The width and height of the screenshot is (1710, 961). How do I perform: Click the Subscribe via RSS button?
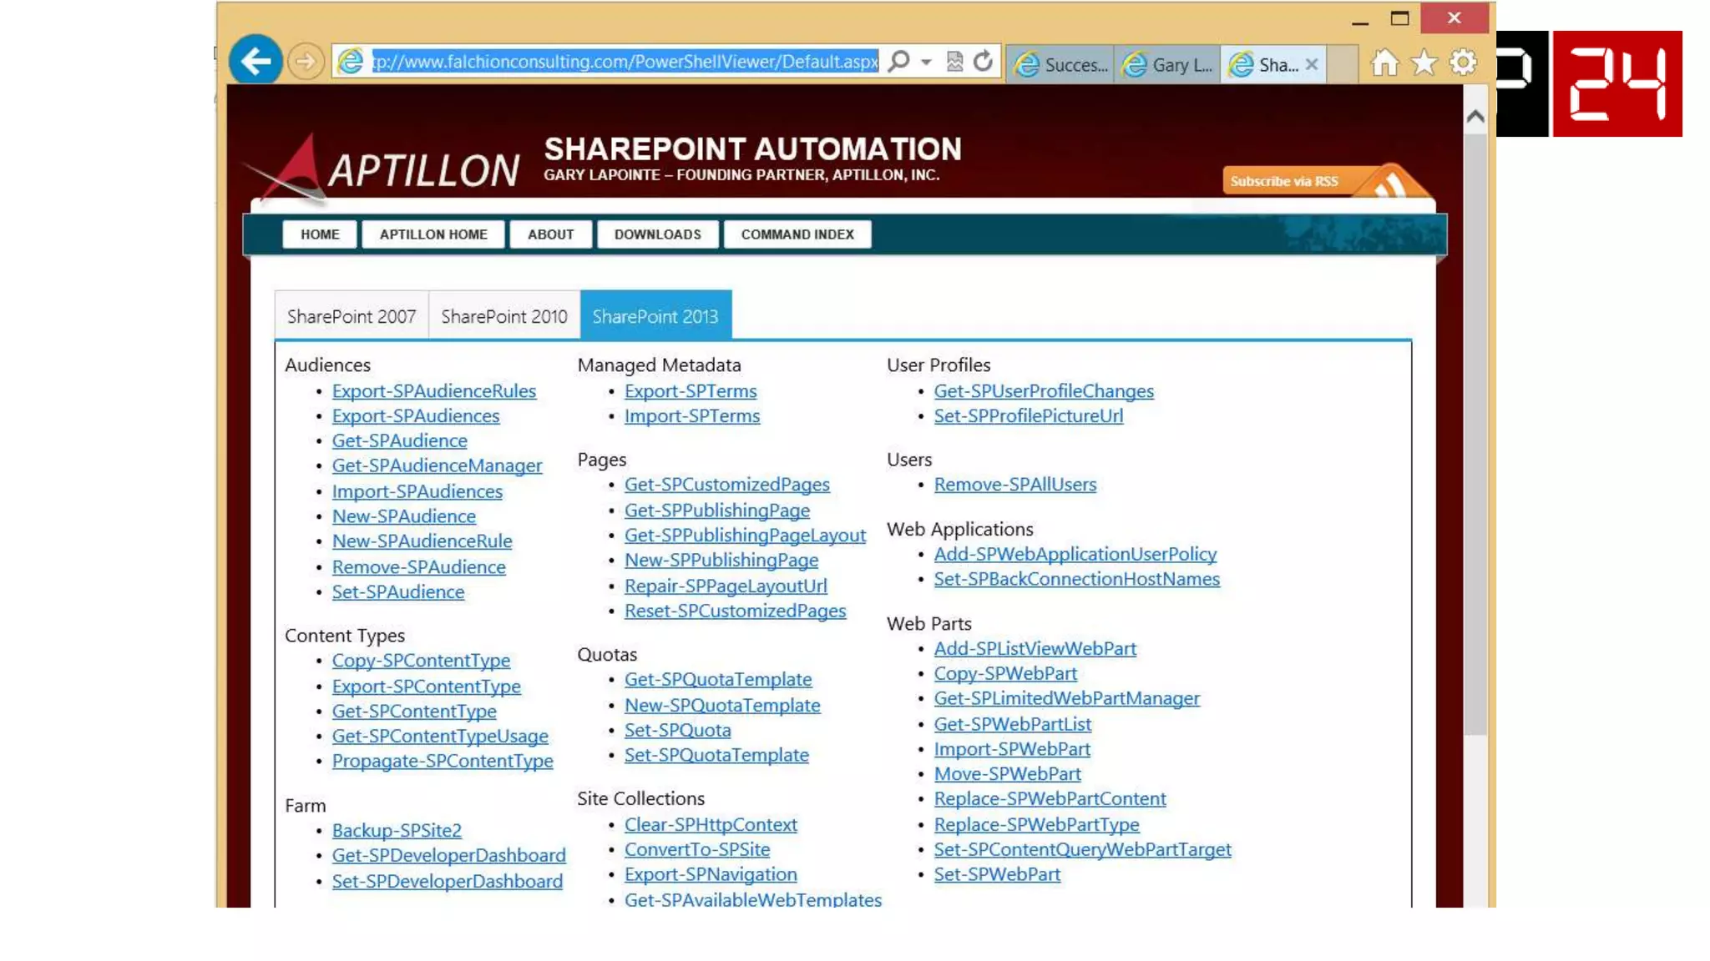click(x=1284, y=181)
